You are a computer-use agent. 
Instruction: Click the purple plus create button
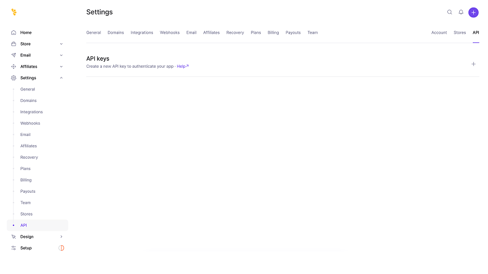(473, 12)
